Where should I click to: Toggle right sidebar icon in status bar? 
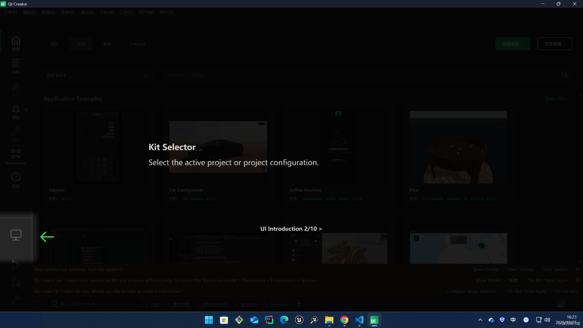576,304
